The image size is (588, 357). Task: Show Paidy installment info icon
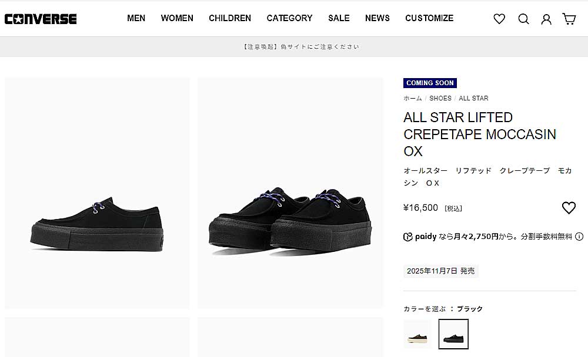[579, 237]
